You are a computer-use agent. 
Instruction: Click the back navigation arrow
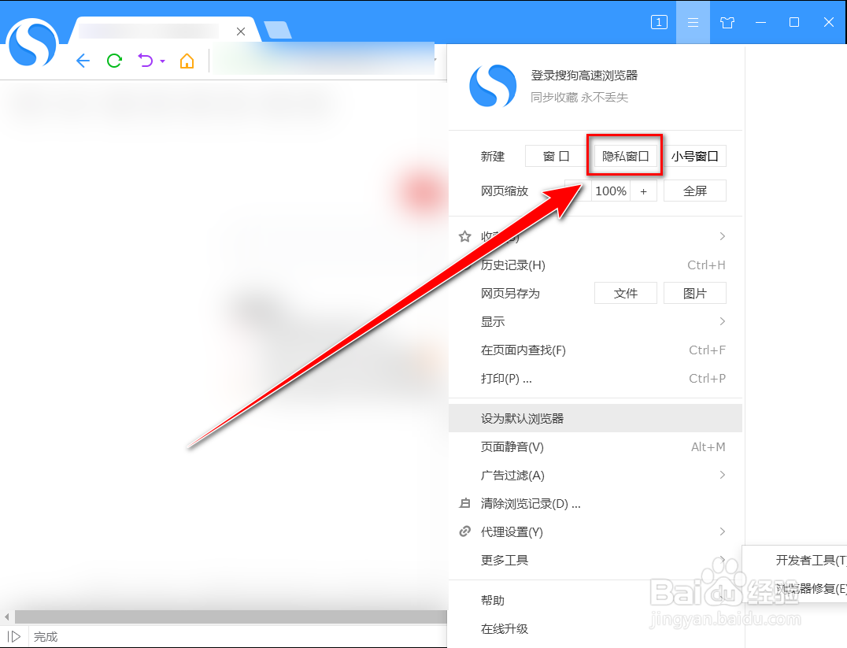[x=83, y=60]
